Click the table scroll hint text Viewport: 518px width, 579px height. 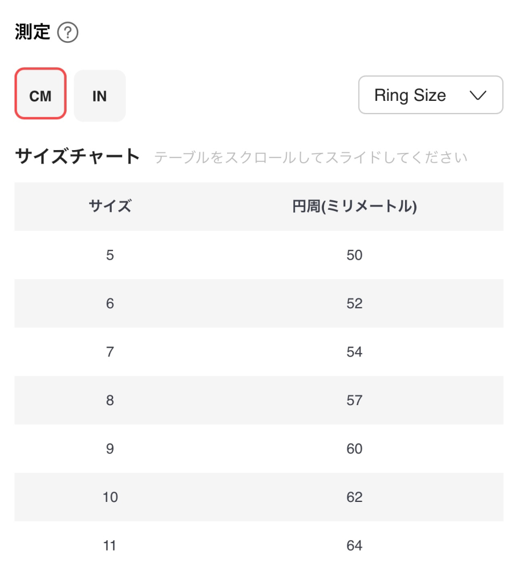311,157
